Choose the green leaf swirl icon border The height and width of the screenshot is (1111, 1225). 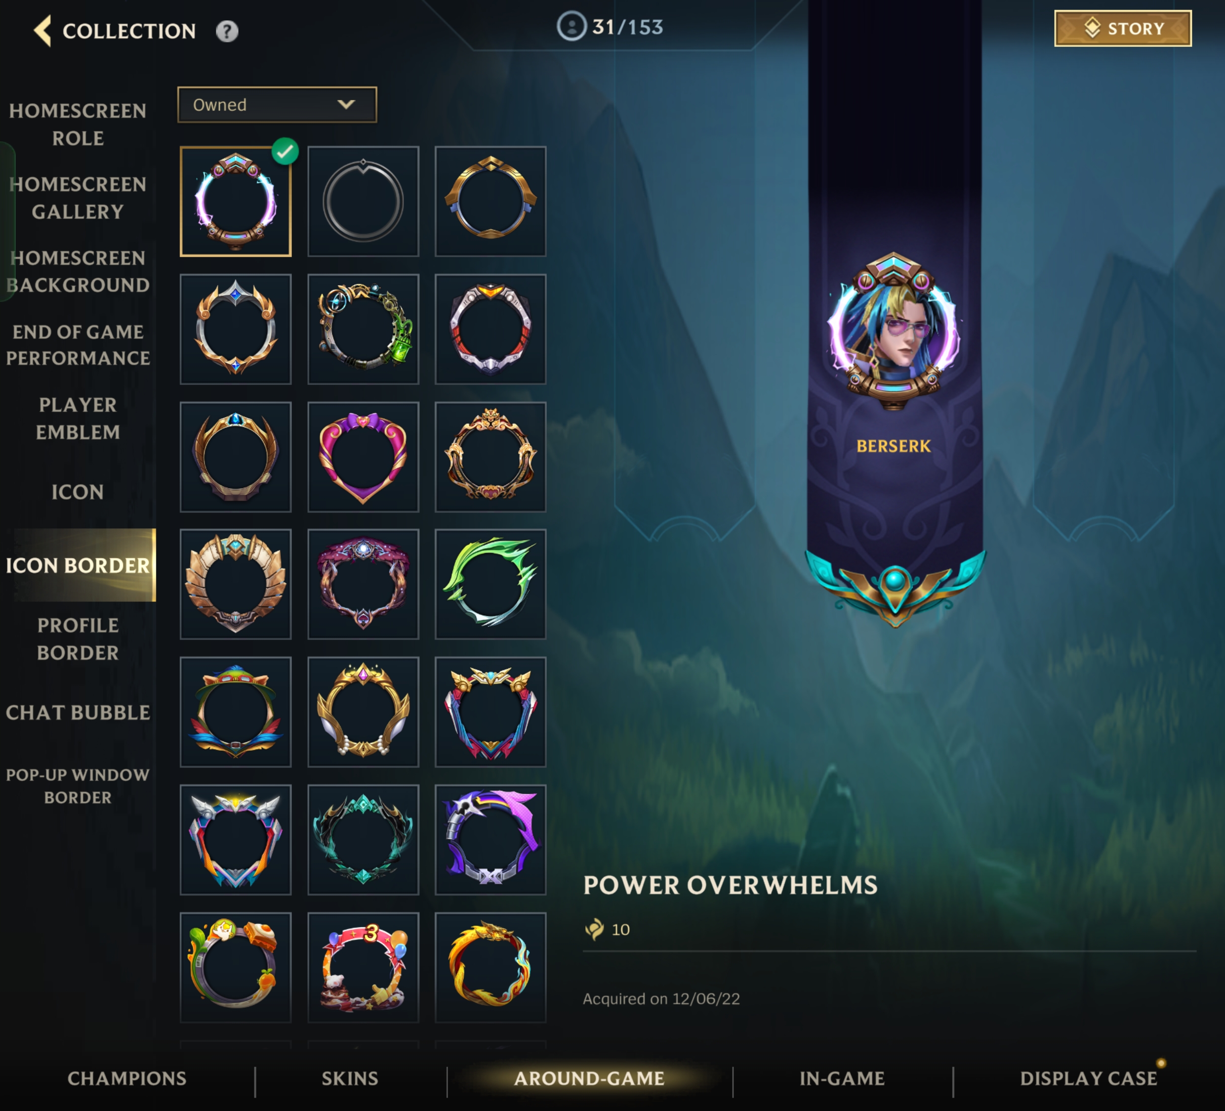[490, 584]
